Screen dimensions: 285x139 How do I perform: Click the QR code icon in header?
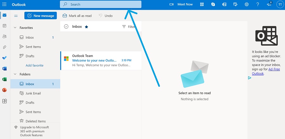[202, 4]
